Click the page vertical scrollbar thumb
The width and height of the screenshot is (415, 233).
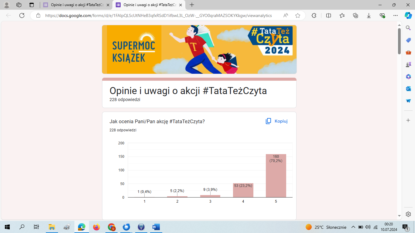(x=399, y=41)
